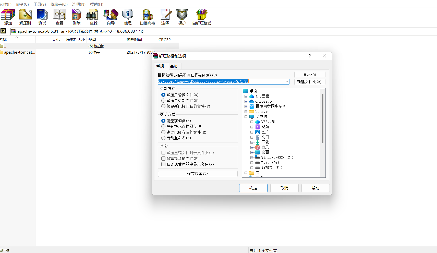Image resolution: width=437 pixels, height=253 pixels.
Task: Open the destination path dropdown arrow
Action: pos(287,81)
